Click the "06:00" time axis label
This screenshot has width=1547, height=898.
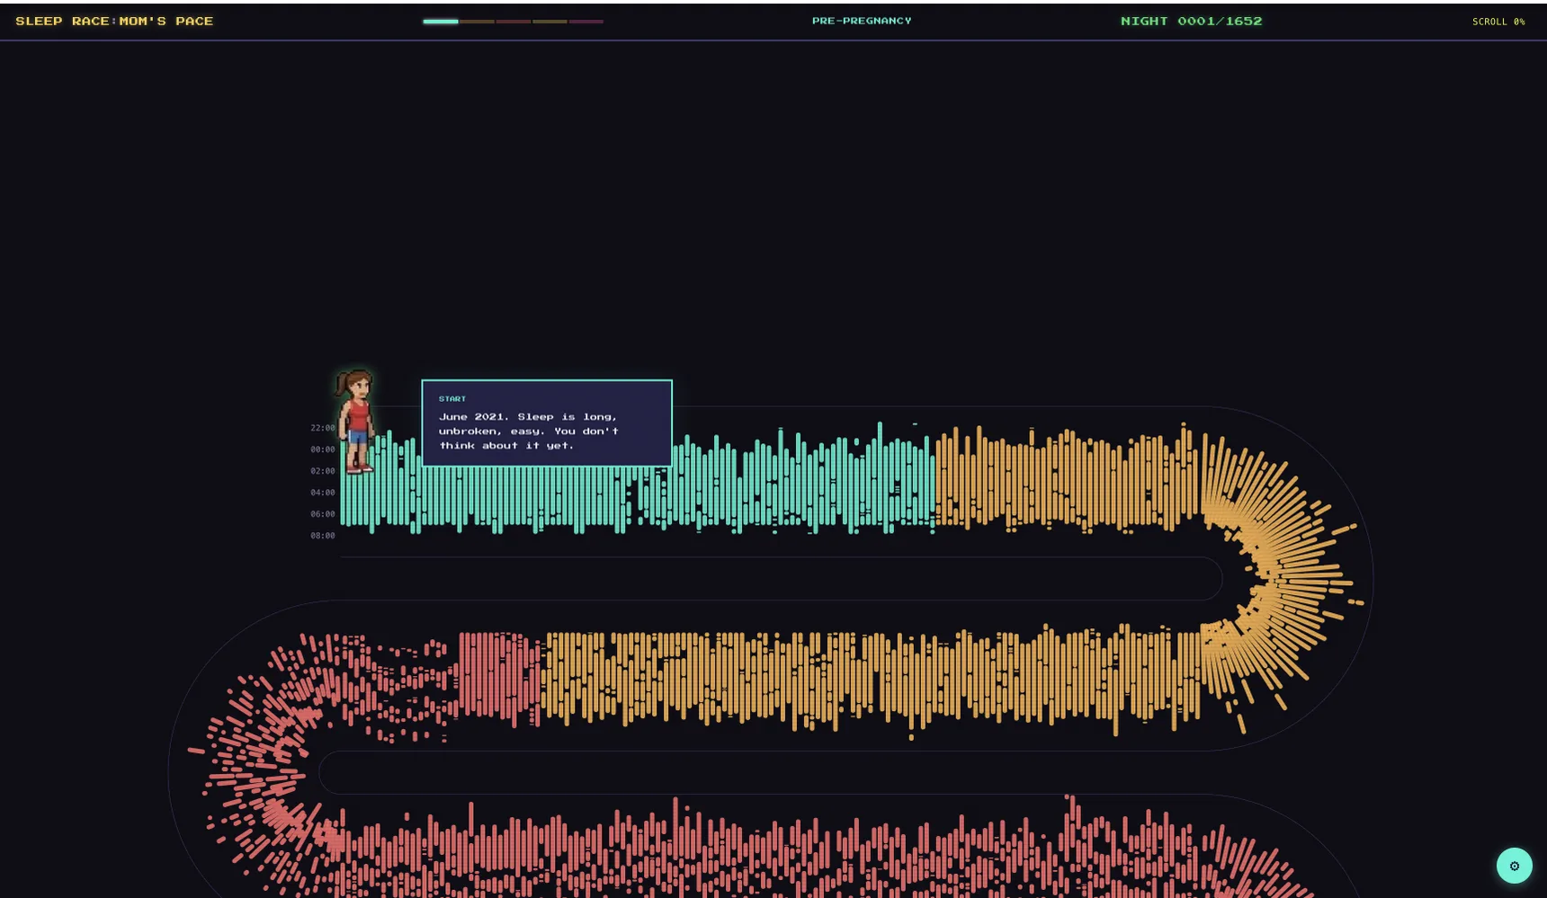tap(323, 514)
